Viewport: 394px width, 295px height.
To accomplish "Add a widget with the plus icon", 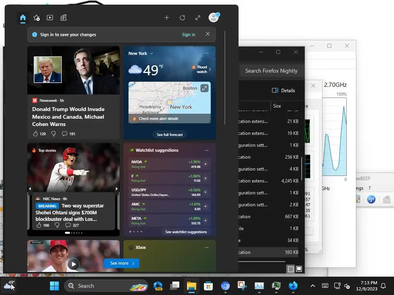I will (x=167, y=18).
